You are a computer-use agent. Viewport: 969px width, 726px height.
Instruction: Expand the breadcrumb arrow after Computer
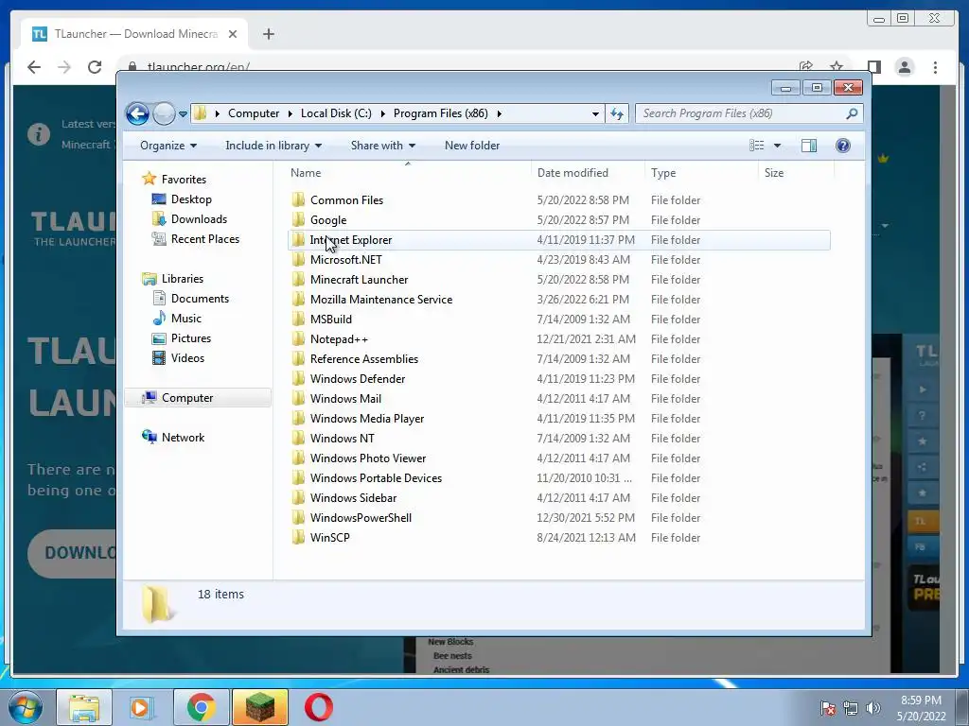pos(290,113)
